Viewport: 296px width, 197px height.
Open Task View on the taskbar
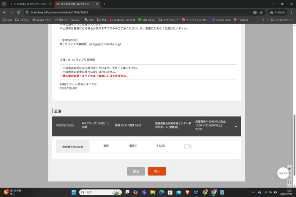pos(127,192)
